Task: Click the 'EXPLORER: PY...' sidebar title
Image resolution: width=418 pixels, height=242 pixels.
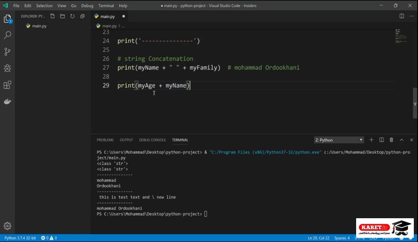Action: coord(33,16)
